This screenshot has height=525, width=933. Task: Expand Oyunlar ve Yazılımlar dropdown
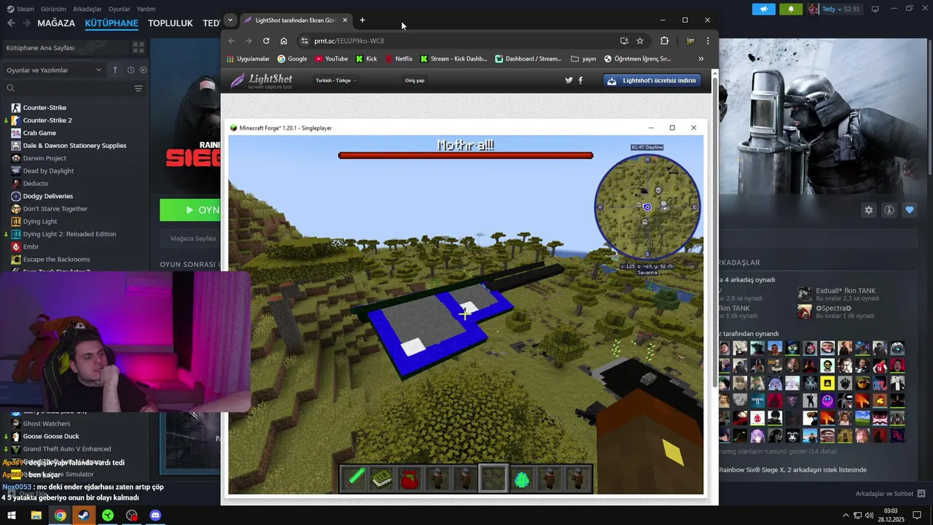(53, 70)
